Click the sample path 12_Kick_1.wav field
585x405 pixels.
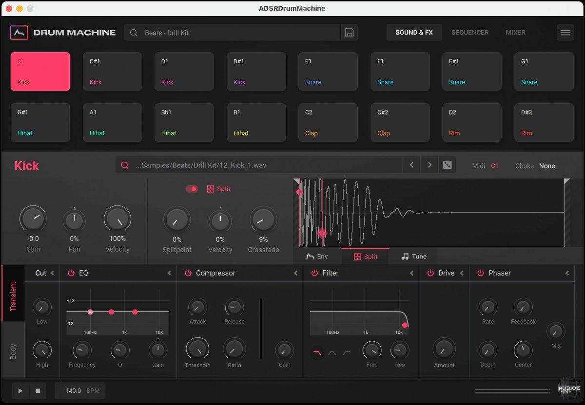coord(259,166)
